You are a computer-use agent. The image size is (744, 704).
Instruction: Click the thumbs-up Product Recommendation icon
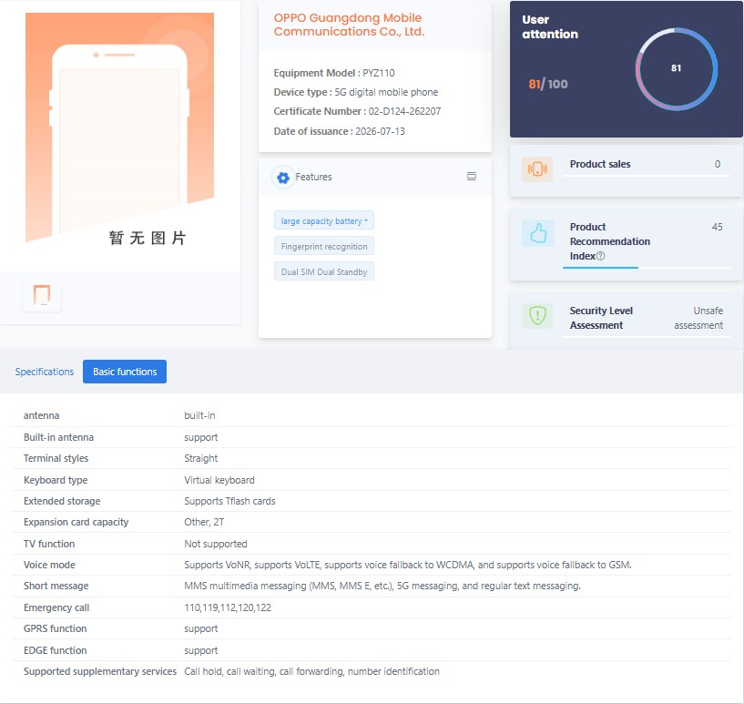538,233
